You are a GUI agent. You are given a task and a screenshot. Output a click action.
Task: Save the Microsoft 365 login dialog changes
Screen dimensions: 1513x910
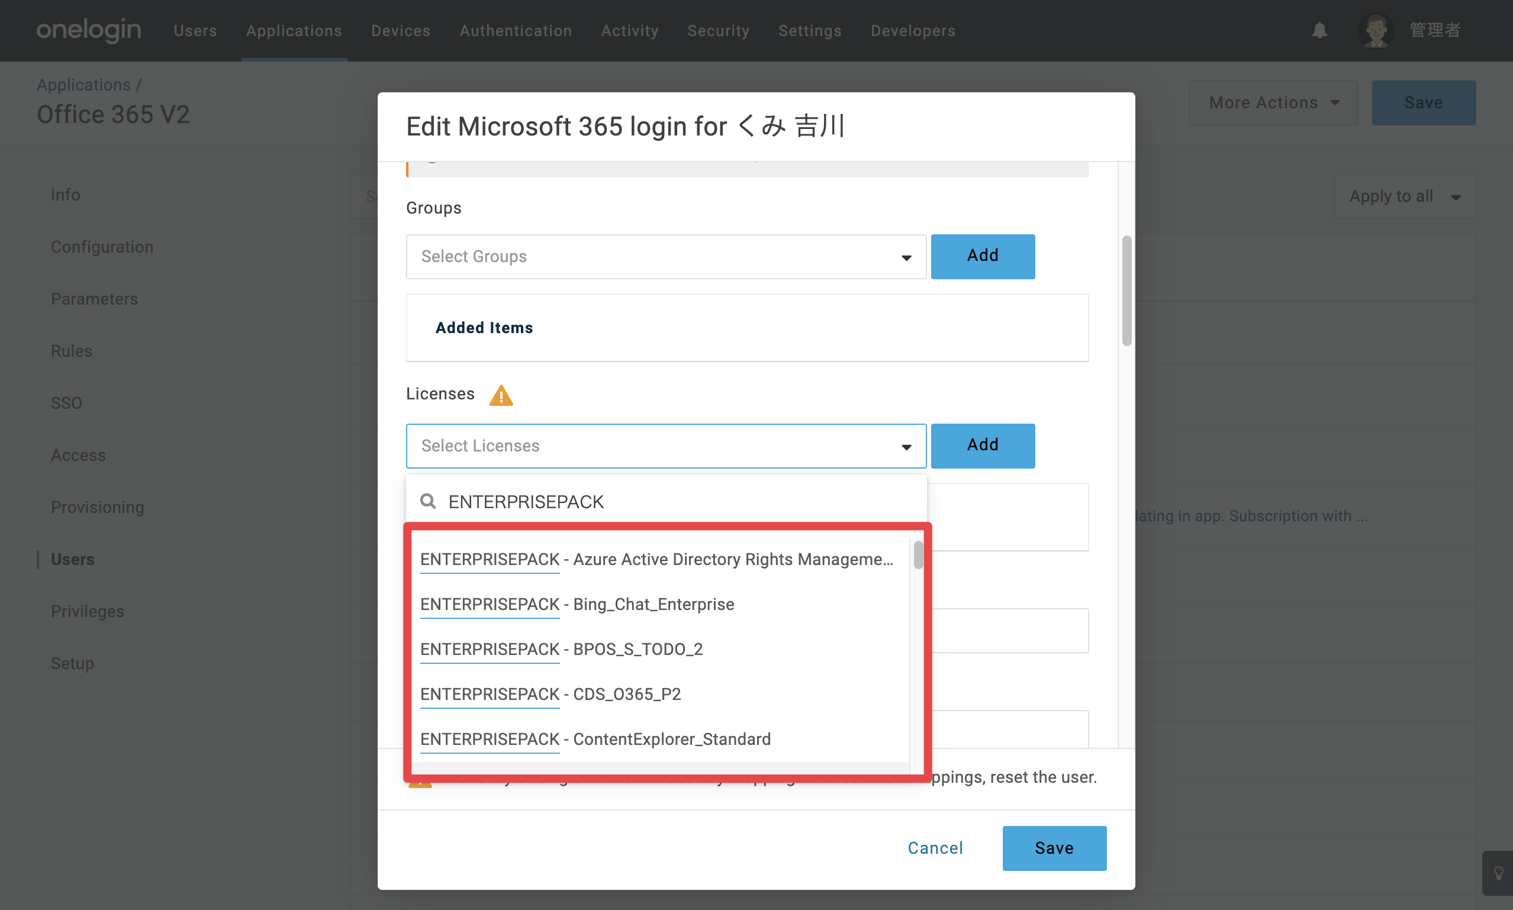1054,848
